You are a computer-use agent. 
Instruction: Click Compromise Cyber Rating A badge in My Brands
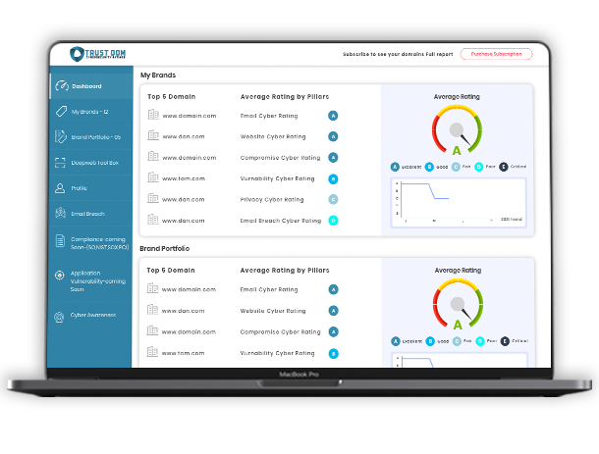point(333,157)
